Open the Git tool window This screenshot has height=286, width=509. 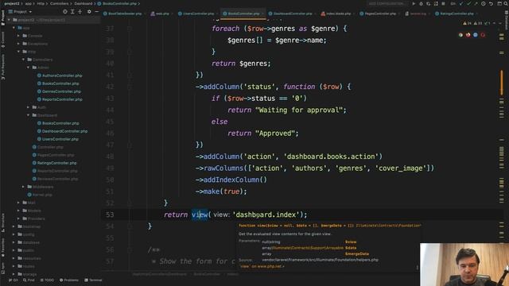coord(13,280)
